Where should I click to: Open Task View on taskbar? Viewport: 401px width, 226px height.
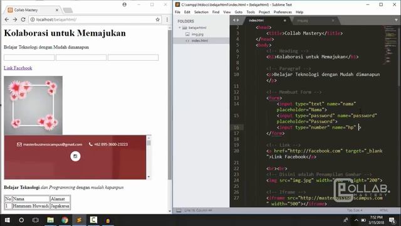coord(36,220)
